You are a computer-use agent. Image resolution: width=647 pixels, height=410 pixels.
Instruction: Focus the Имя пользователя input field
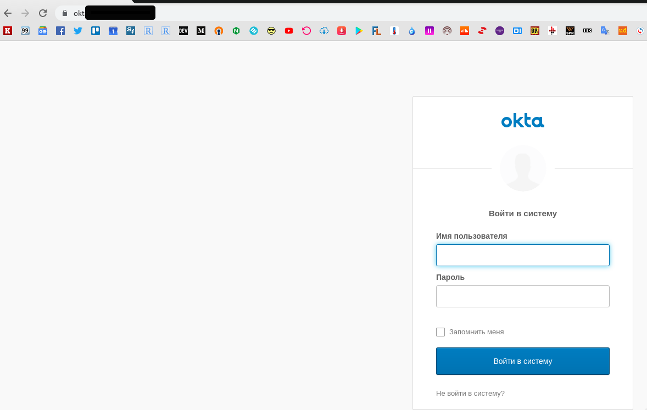[523, 255]
